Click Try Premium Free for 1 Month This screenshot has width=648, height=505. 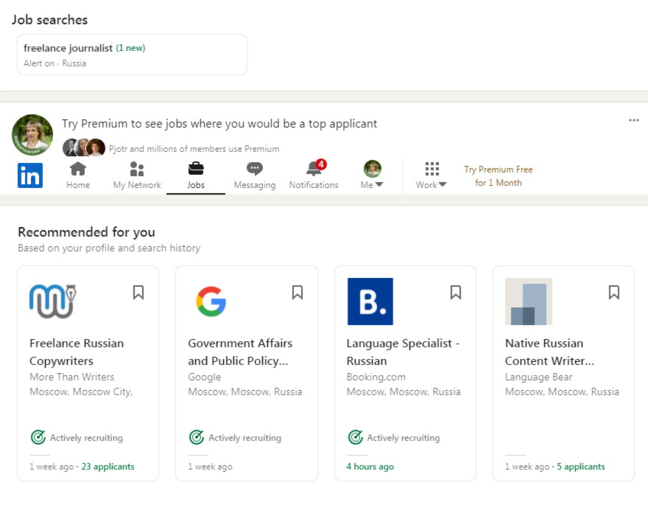[x=498, y=175]
